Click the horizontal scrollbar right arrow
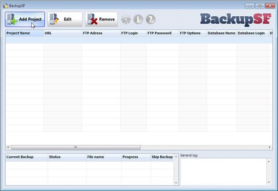 [270, 147]
